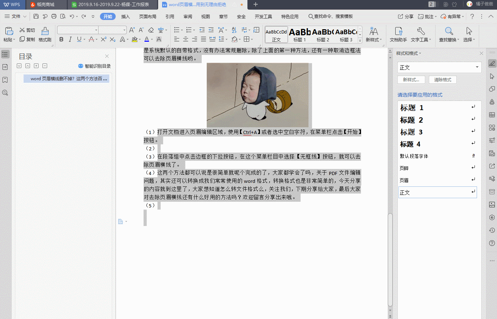Switch to the 引用 (References) tab

point(170,16)
